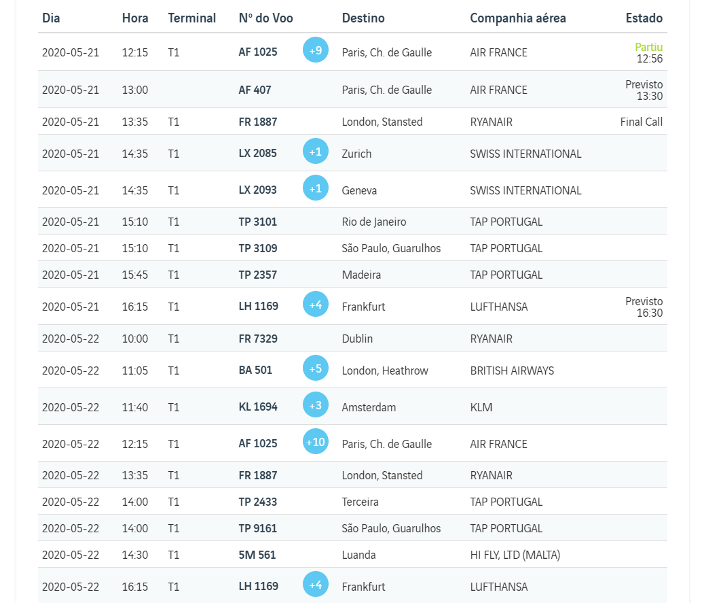This screenshot has width=702, height=603.
Task: Click the Dia column header
Action: tap(51, 18)
